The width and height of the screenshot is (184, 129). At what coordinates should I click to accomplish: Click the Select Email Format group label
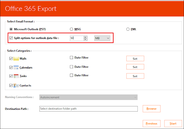point(21,21)
